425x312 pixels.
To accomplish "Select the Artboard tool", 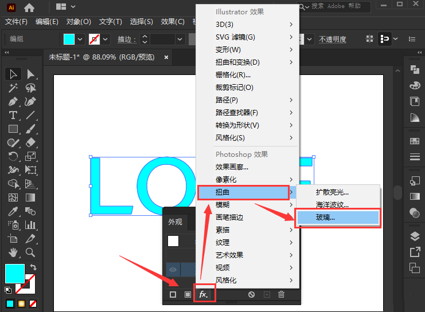I will (13, 239).
